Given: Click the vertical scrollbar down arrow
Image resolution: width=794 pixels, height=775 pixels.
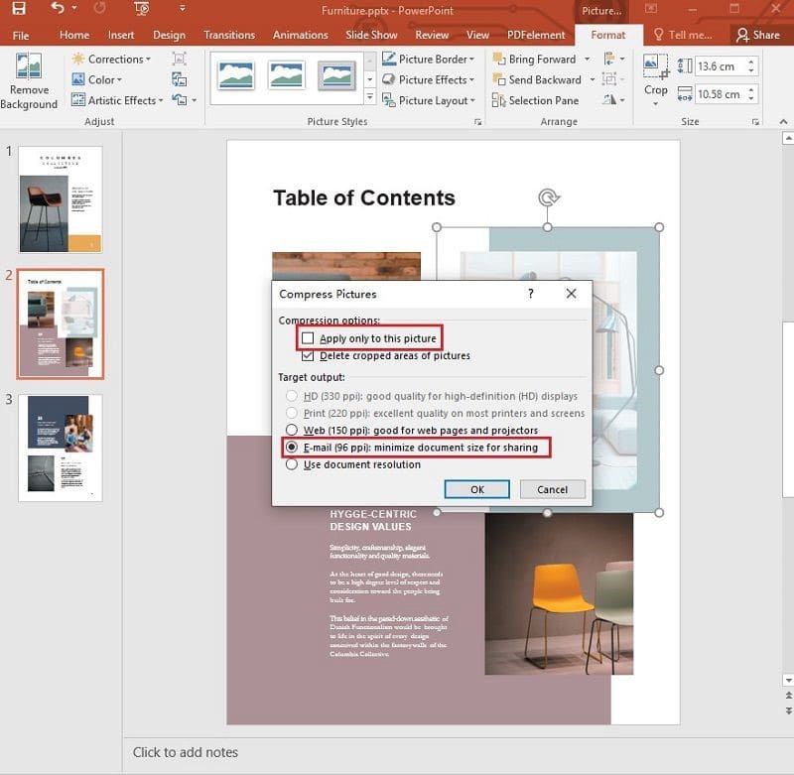Looking at the screenshot, I should (788, 680).
